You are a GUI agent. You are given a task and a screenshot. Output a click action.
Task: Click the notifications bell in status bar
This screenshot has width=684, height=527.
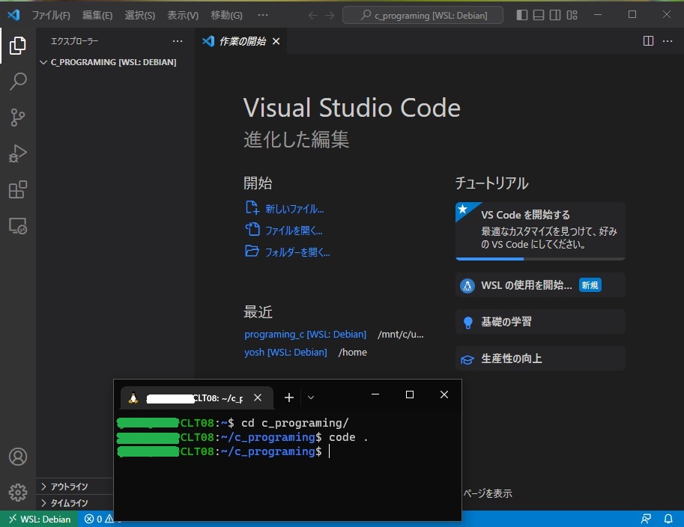668,519
